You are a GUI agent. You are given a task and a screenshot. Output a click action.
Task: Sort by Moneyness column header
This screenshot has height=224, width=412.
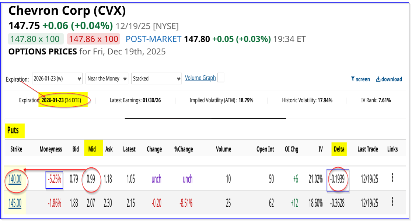pos(51,149)
